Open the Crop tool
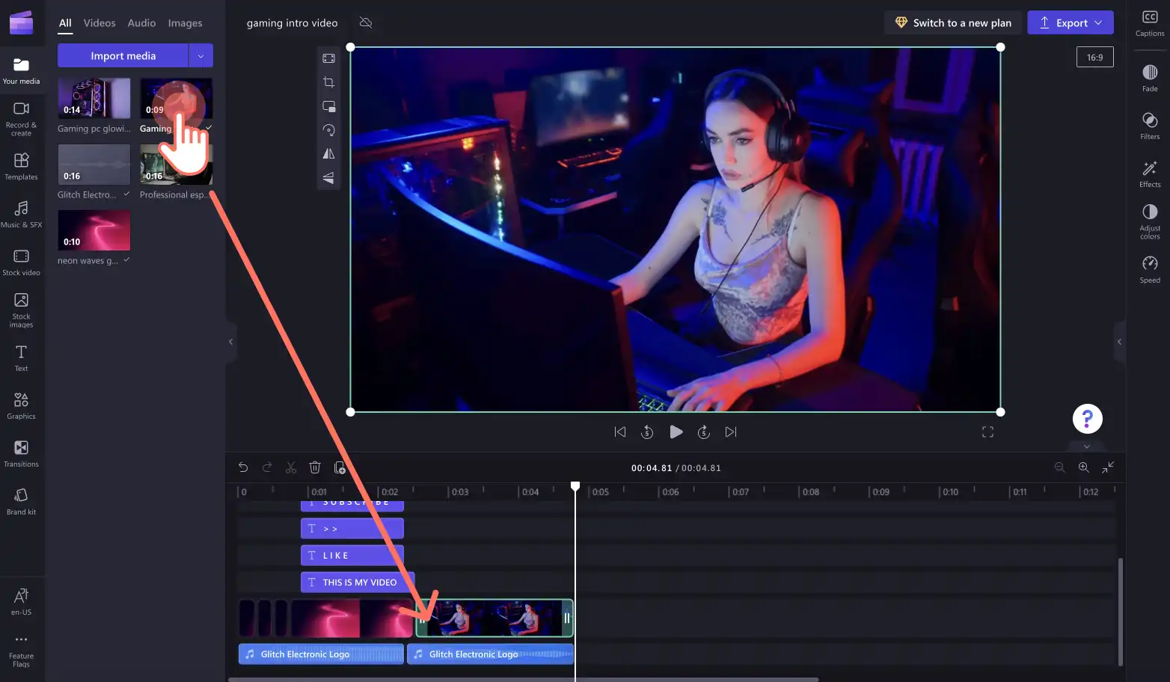The height and width of the screenshot is (682, 1170). coord(328,82)
